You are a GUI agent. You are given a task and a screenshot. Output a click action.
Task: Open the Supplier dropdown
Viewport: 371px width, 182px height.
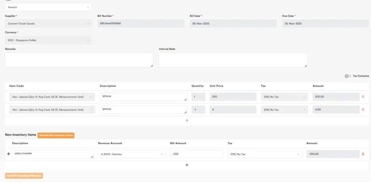48,23
